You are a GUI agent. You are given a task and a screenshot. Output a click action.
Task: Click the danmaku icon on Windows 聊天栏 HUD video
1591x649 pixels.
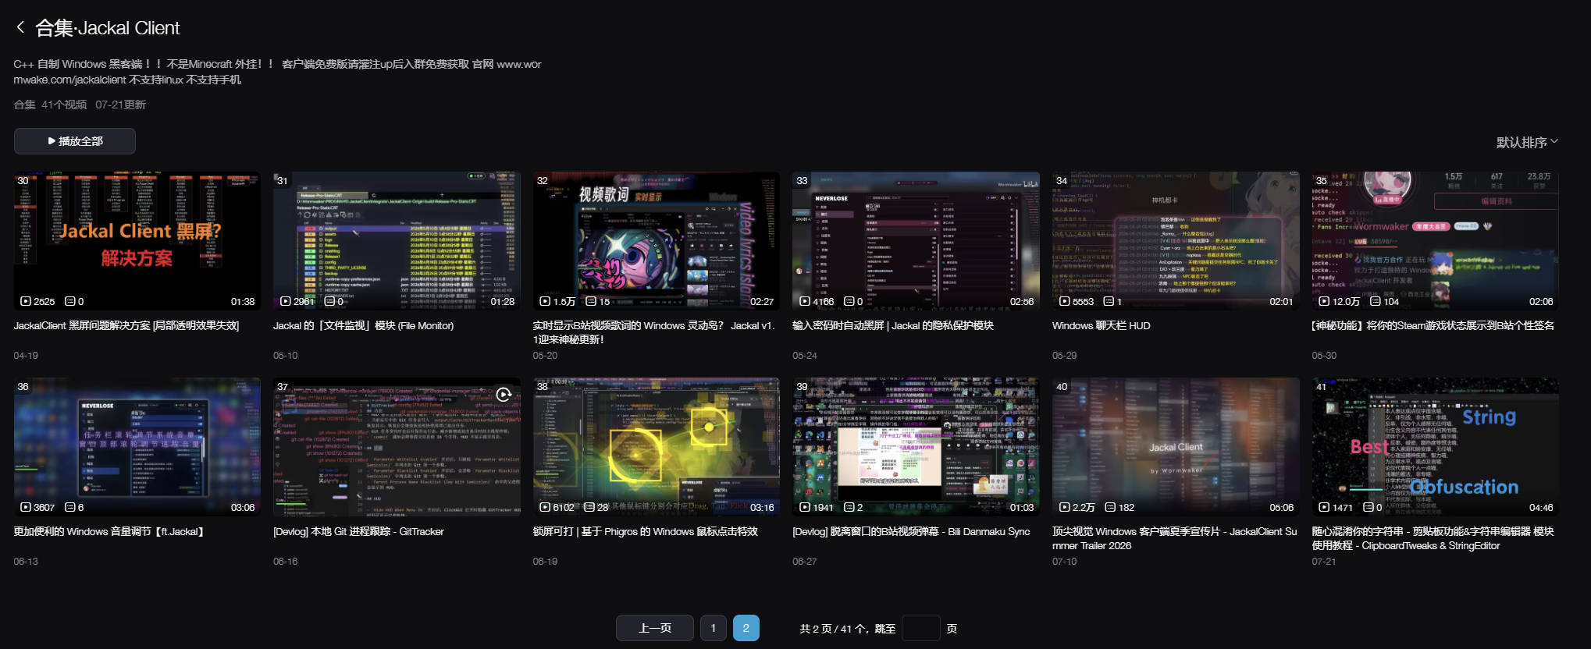(x=1109, y=301)
